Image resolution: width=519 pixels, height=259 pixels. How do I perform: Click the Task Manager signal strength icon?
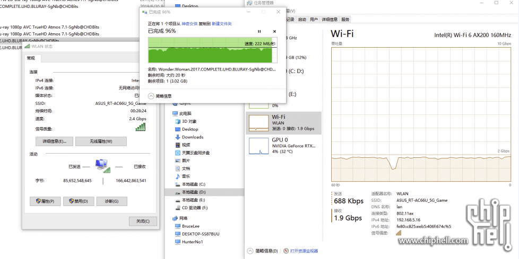pos(399,233)
